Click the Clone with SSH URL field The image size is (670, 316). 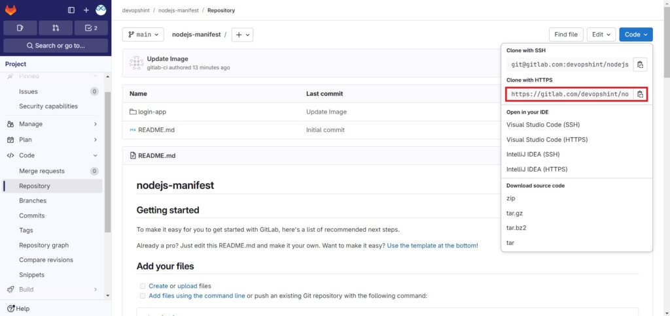pos(569,65)
